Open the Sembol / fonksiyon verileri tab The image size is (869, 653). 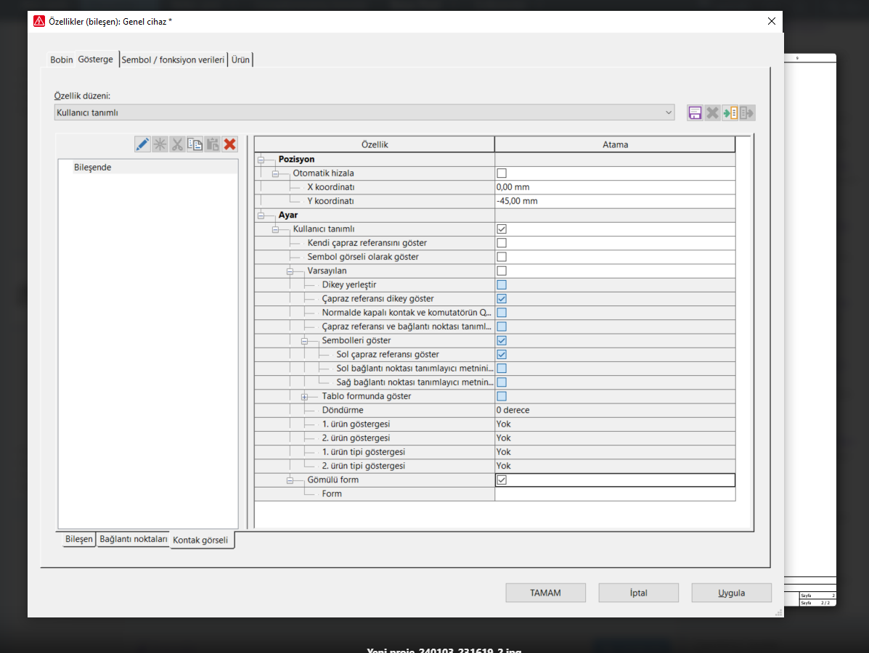[x=173, y=59]
